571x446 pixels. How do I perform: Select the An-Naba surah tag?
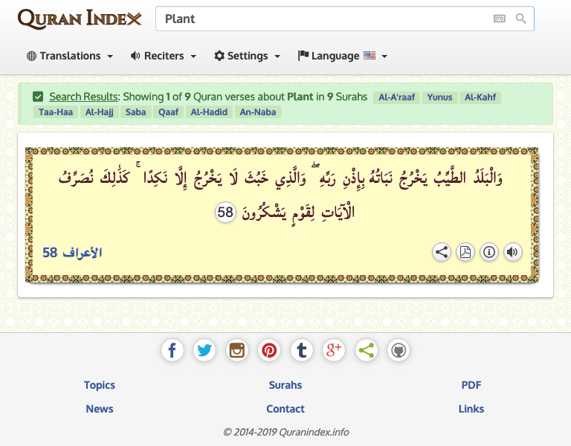coord(258,112)
